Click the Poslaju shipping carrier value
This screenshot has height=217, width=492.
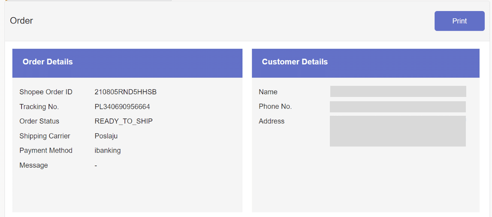(x=106, y=136)
